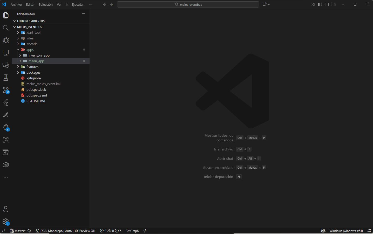Open README.md file
373x234 pixels.
pos(51,101)
